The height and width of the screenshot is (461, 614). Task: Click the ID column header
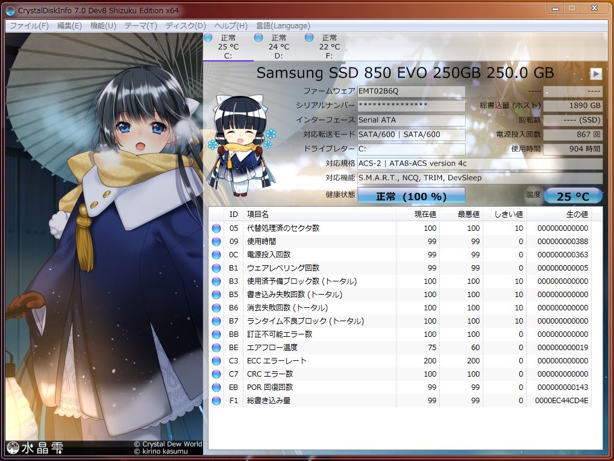tap(233, 215)
